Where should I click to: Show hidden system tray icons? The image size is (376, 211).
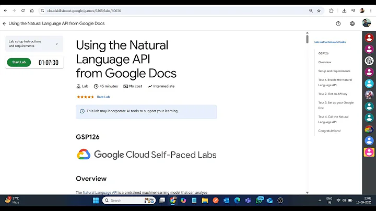point(320,201)
